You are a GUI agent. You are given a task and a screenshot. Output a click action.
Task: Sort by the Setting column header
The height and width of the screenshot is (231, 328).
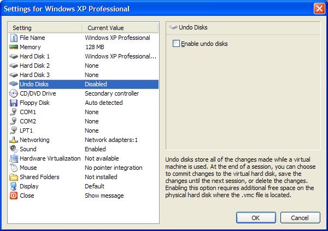(45, 28)
